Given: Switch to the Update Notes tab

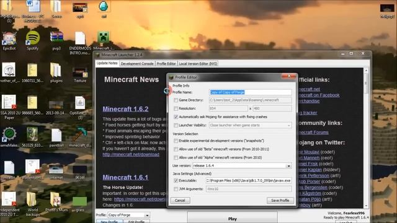Looking at the screenshot, I should point(107,63).
